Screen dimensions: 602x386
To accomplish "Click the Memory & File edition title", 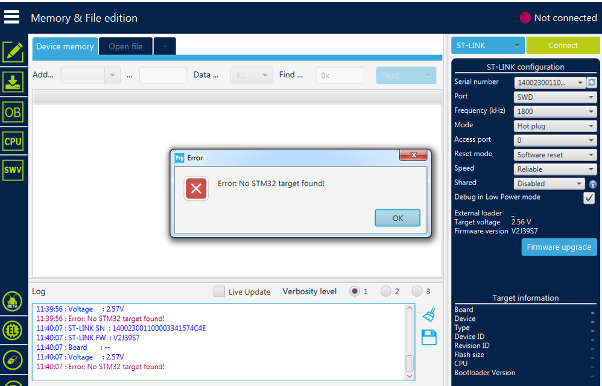I will 84,17.
